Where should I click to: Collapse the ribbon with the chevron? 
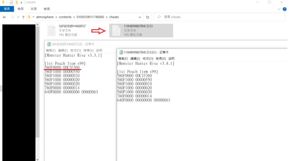pyautogui.click(x=279, y=9)
